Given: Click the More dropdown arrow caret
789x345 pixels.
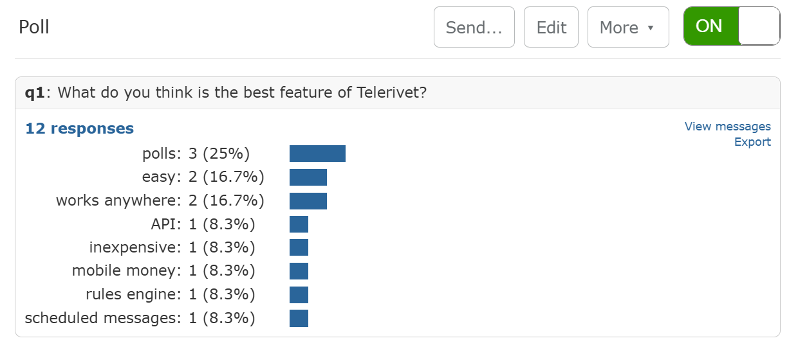Looking at the screenshot, I should coord(650,28).
